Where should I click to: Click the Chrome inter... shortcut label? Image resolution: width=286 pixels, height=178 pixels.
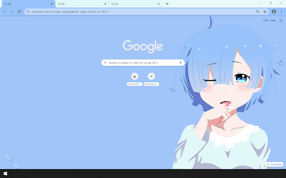coord(135,84)
